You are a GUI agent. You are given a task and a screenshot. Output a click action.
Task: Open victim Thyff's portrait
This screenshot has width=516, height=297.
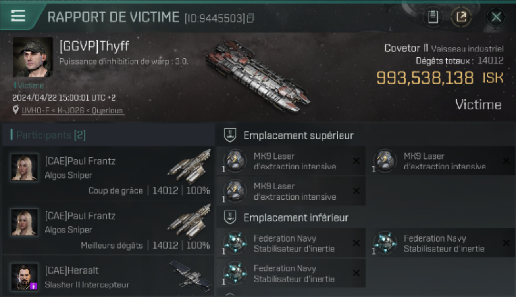click(x=33, y=57)
